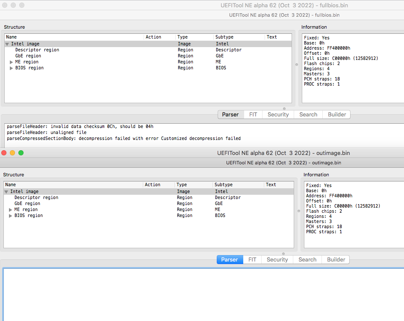Click Descriptor subtype cell in fullbios.bin window
The width and height of the screenshot is (404, 321).
click(x=229, y=50)
